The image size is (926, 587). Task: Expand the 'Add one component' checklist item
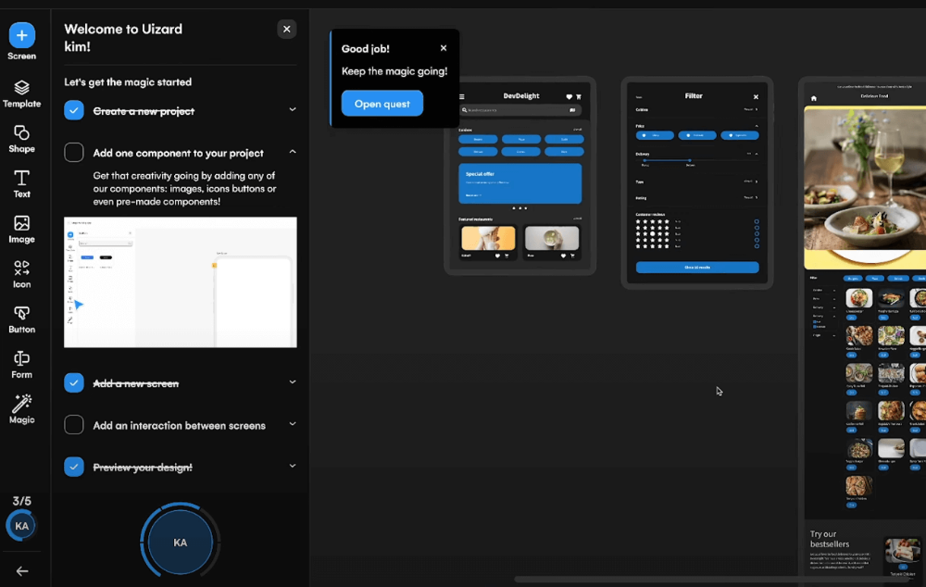293,152
